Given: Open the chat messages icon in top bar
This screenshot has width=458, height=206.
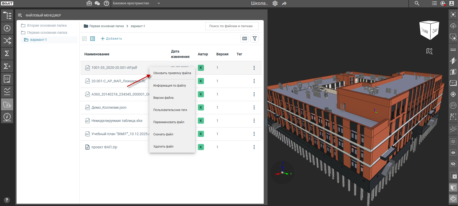Looking at the screenshot, I should coord(97,3).
